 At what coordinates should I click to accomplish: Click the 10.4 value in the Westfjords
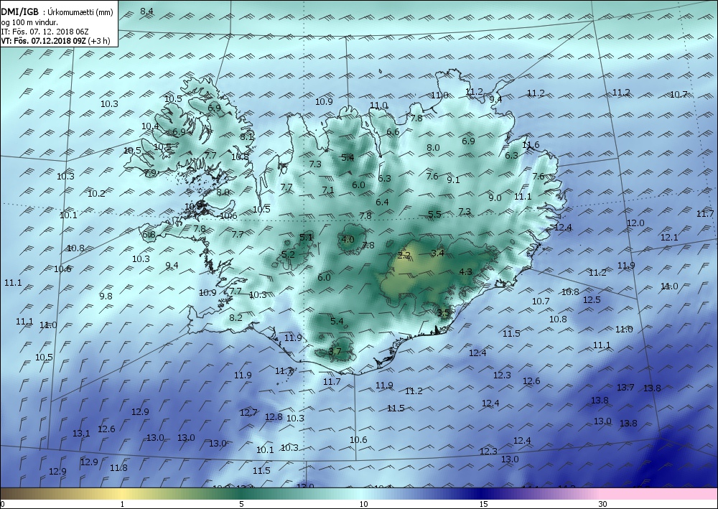coord(150,126)
